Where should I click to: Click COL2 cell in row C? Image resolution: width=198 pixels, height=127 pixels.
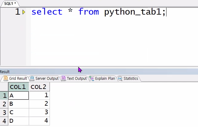coord(39,112)
